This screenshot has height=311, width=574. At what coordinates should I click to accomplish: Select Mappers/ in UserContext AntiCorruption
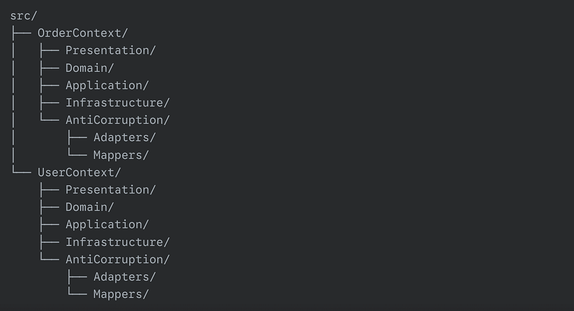(x=121, y=295)
